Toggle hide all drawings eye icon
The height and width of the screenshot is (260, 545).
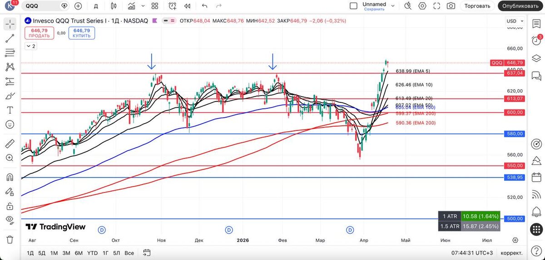[x=10, y=220]
